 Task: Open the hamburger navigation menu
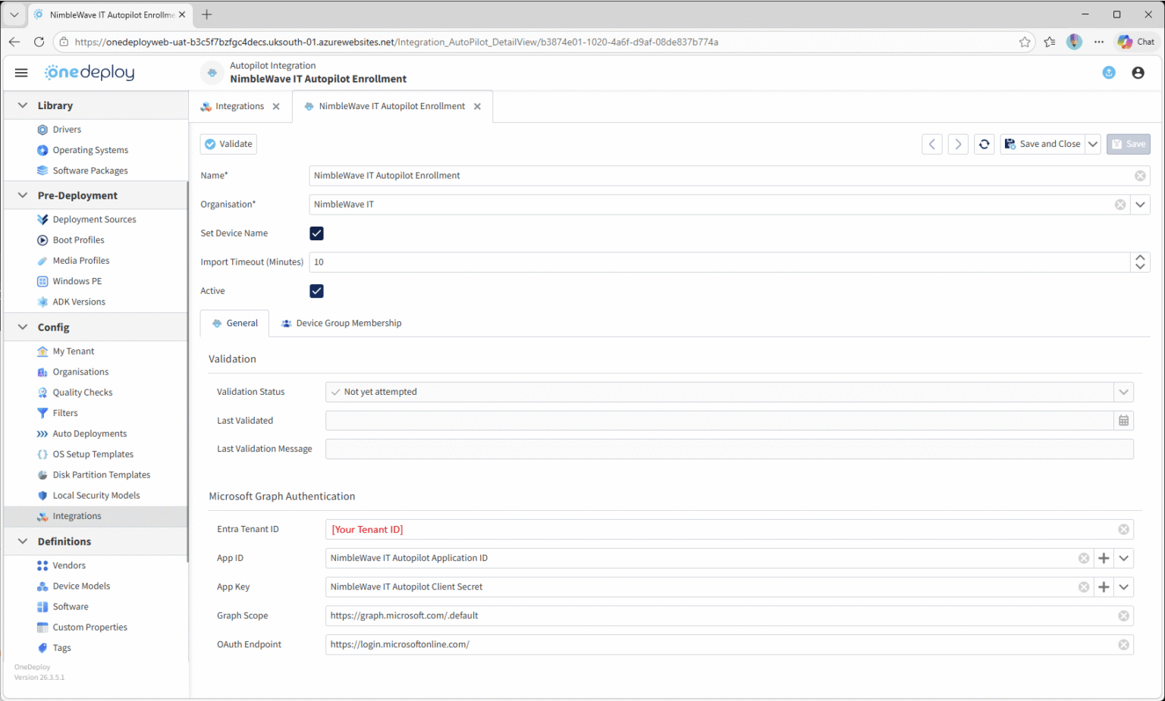[21, 73]
